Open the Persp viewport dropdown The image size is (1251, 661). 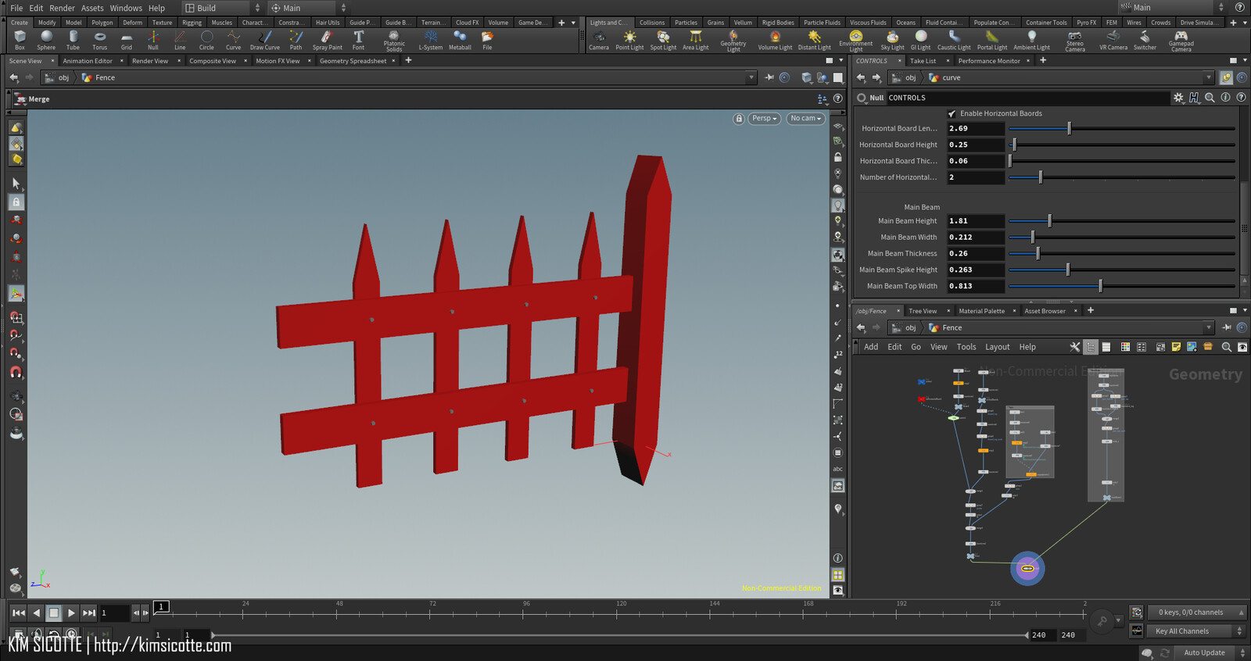pos(764,119)
